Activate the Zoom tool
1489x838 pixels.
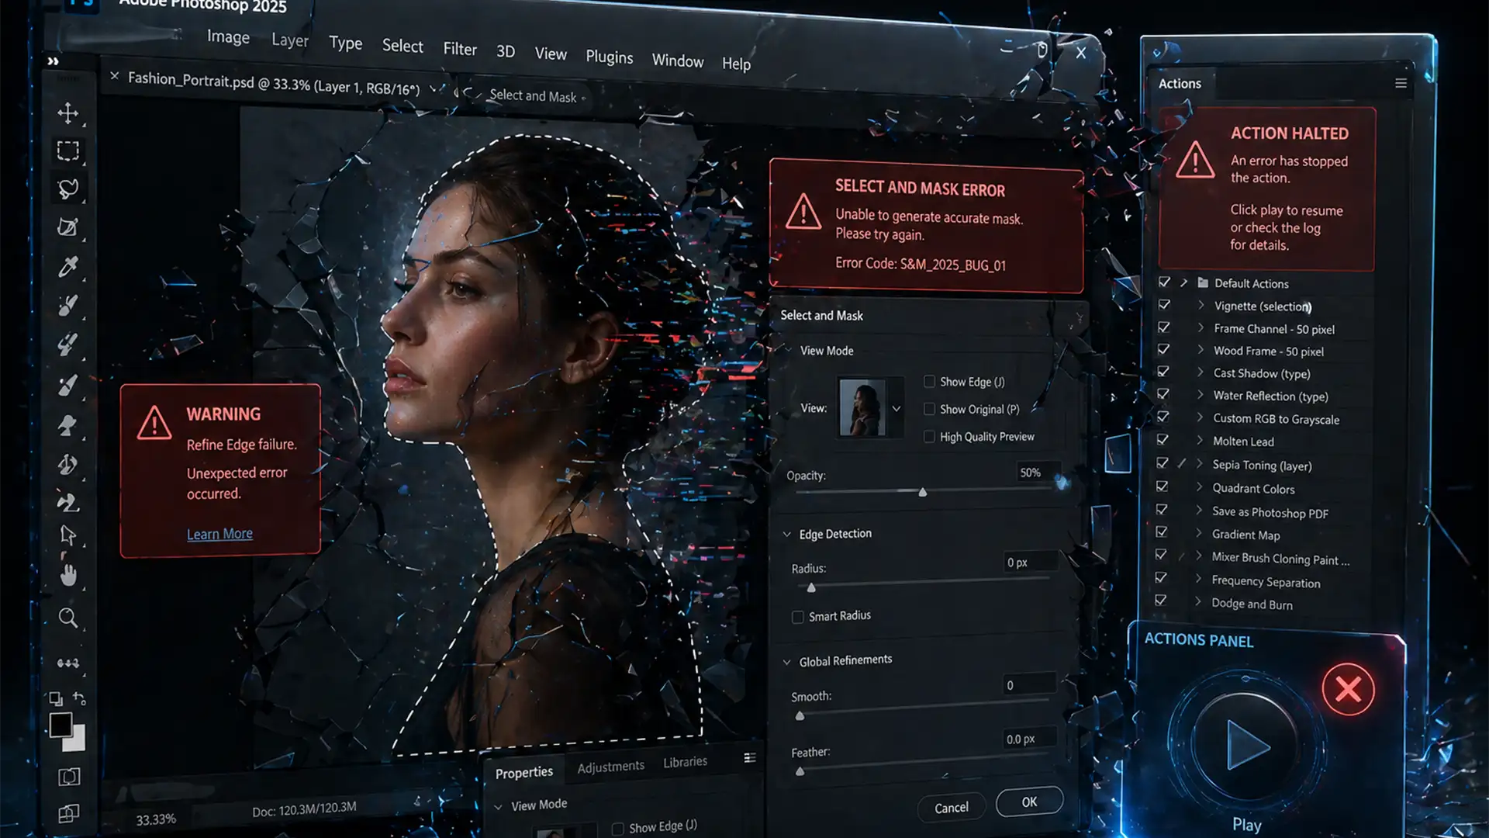tap(68, 618)
